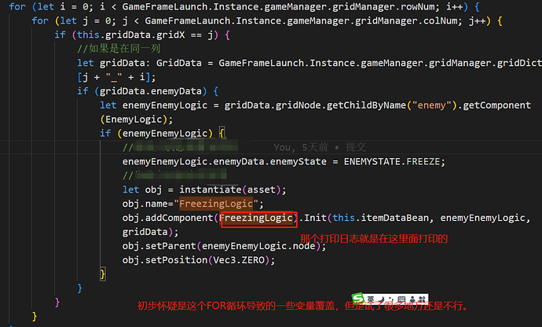The width and height of the screenshot is (542, 327).
Task: Click the highlighted closing brace after setPosition
Action: point(103,274)
